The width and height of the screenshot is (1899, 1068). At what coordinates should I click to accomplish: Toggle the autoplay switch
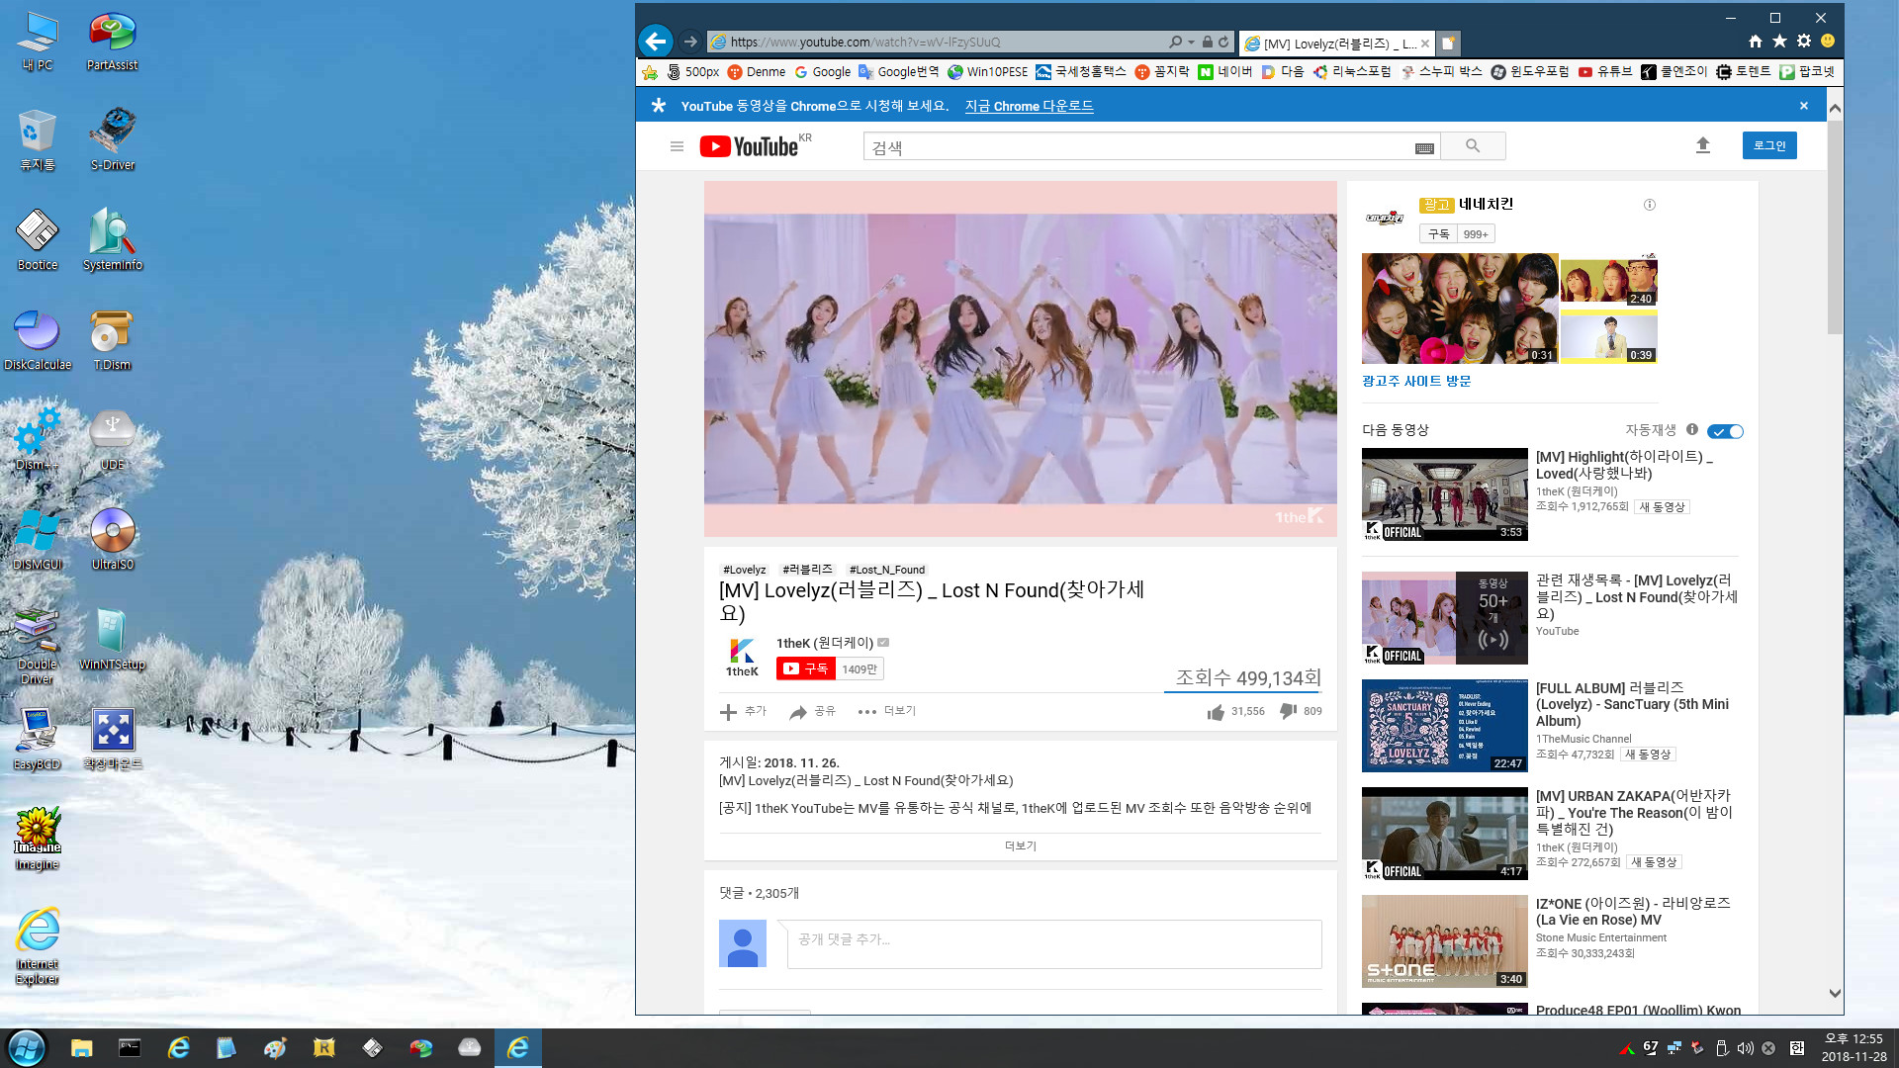(1726, 431)
